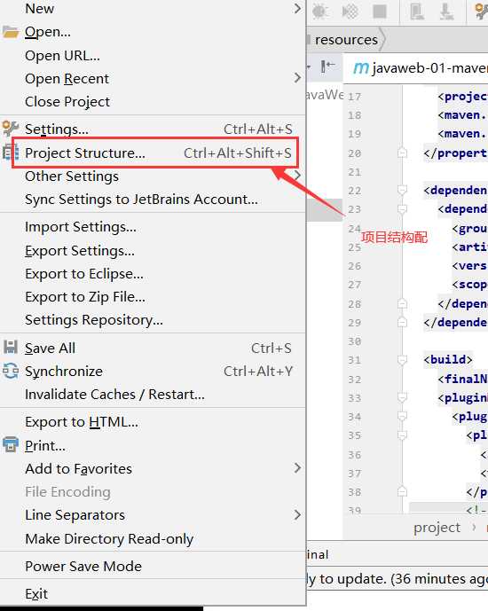Click the Print printer icon
The image size is (488, 611).
pyautogui.click(x=11, y=444)
